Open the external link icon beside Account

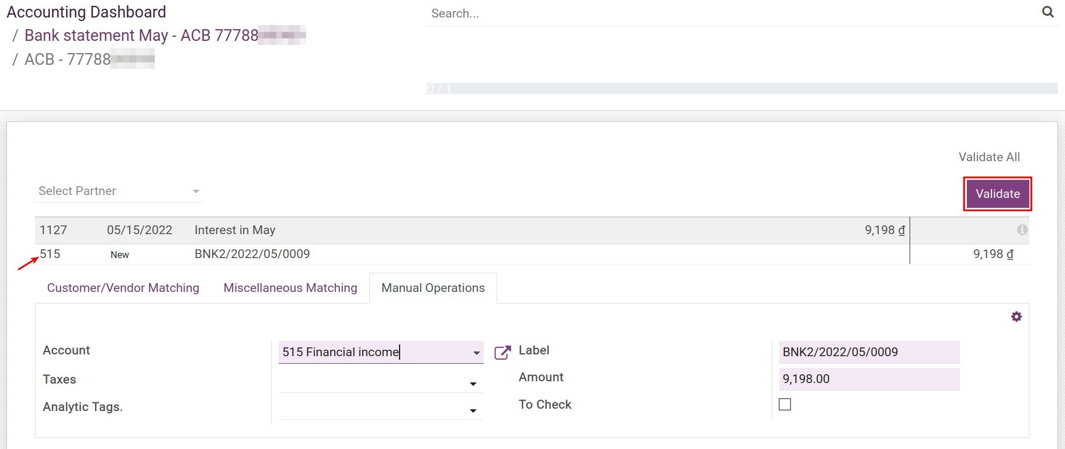coord(502,353)
